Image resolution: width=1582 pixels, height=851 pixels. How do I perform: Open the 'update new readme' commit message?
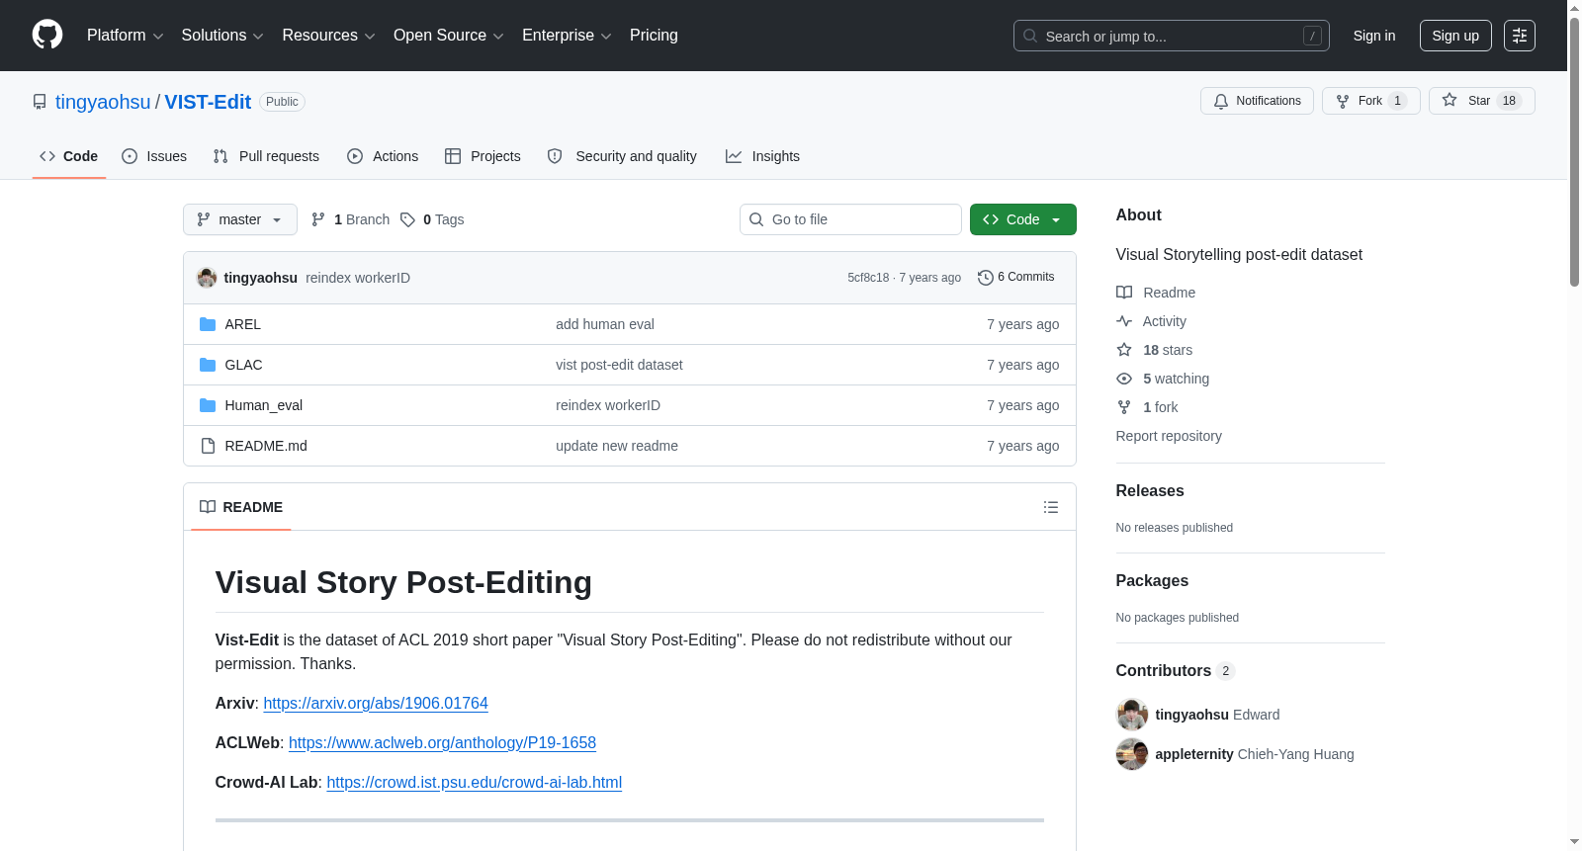pos(617,446)
